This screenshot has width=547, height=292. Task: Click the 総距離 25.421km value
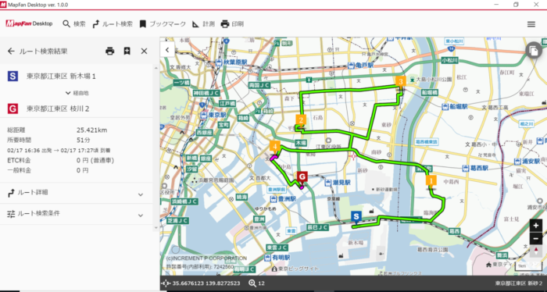tap(91, 130)
